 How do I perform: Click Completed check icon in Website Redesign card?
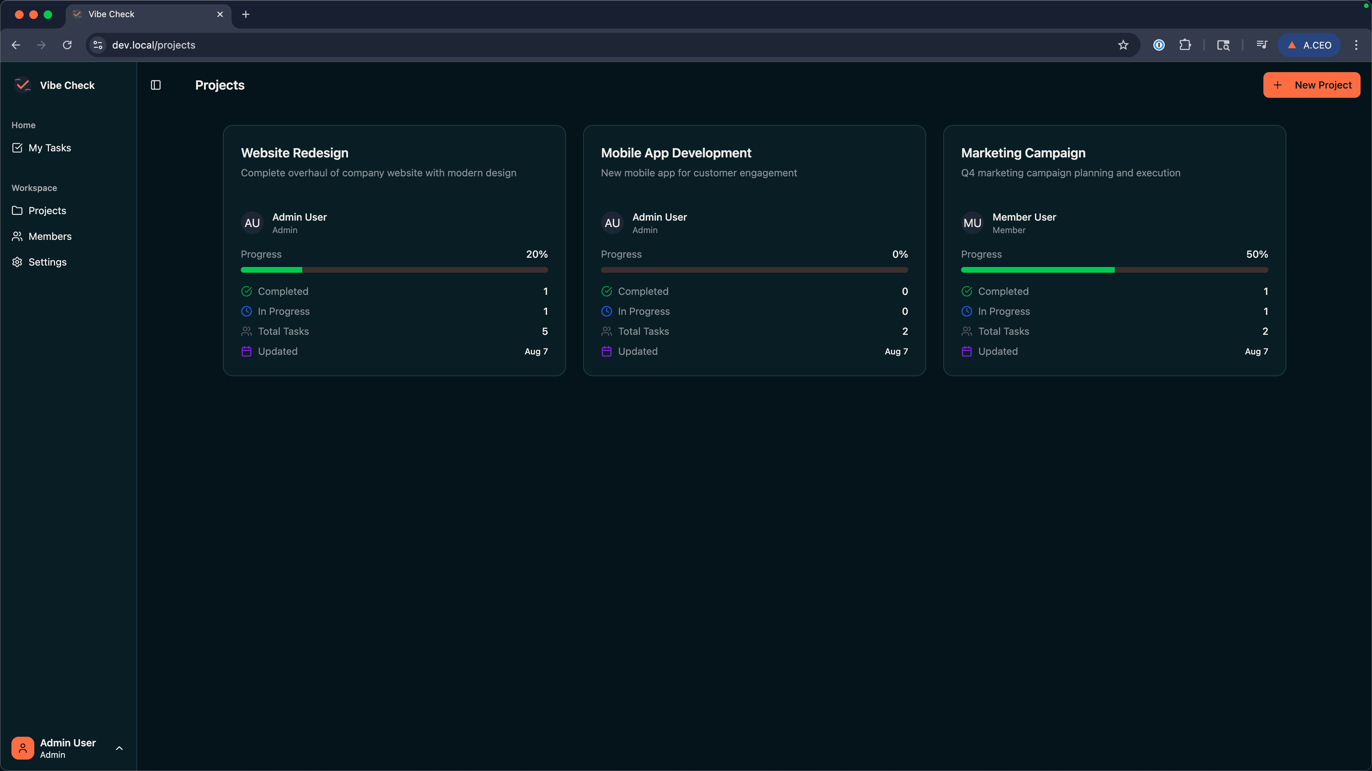tap(246, 291)
